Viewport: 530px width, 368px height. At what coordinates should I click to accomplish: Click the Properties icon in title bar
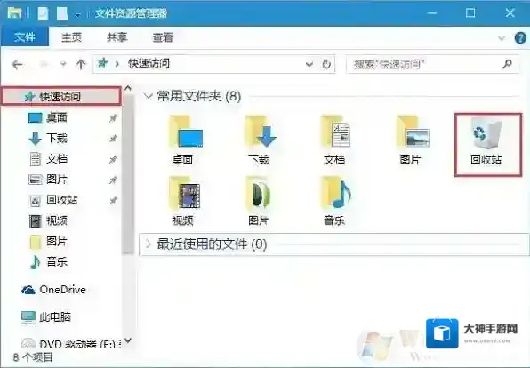tap(43, 13)
